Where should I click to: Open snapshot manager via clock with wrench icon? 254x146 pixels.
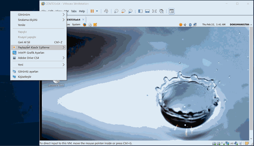[130, 11]
